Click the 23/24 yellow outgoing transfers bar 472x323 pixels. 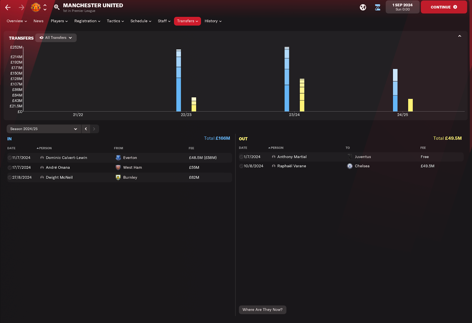point(302,95)
